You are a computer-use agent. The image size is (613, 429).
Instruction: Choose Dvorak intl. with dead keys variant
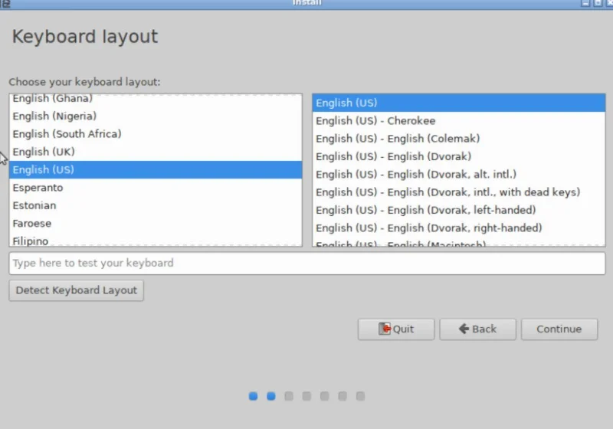tap(458, 192)
